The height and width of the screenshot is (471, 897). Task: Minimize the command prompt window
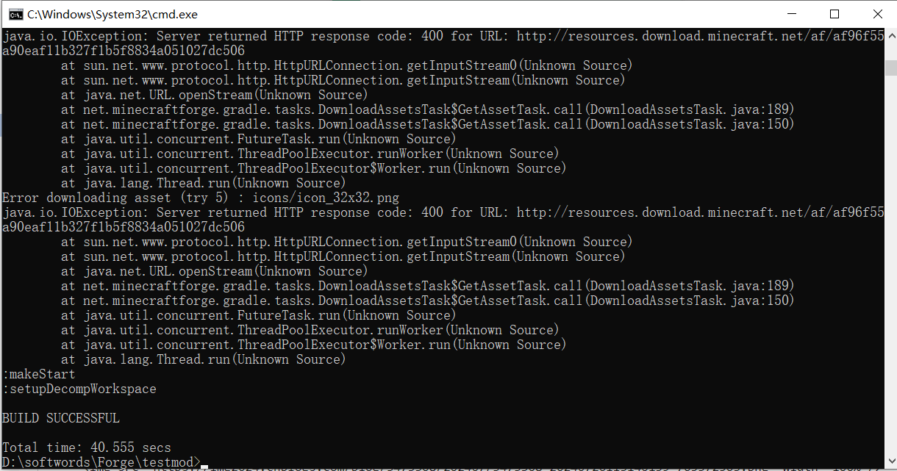[791, 14]
